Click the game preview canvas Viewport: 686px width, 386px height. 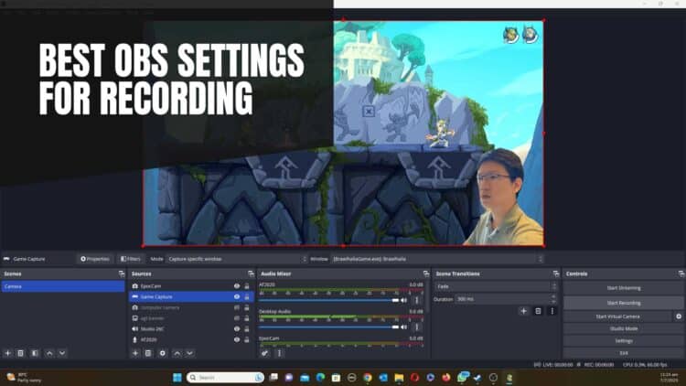[343, 133]
